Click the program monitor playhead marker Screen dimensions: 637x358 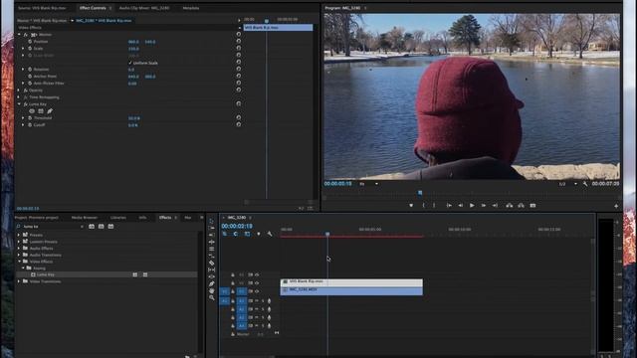[x=420, y=193]
